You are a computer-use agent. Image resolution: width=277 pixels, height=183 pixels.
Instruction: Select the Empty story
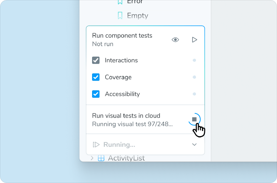pyautogui.click(x=137, y=16)
